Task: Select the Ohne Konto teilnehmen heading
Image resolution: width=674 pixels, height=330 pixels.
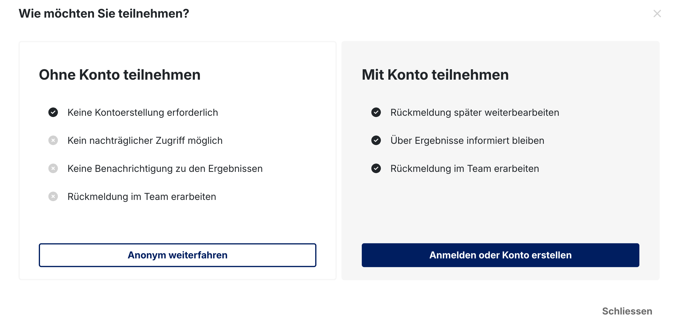Action: tap(120, 75)
